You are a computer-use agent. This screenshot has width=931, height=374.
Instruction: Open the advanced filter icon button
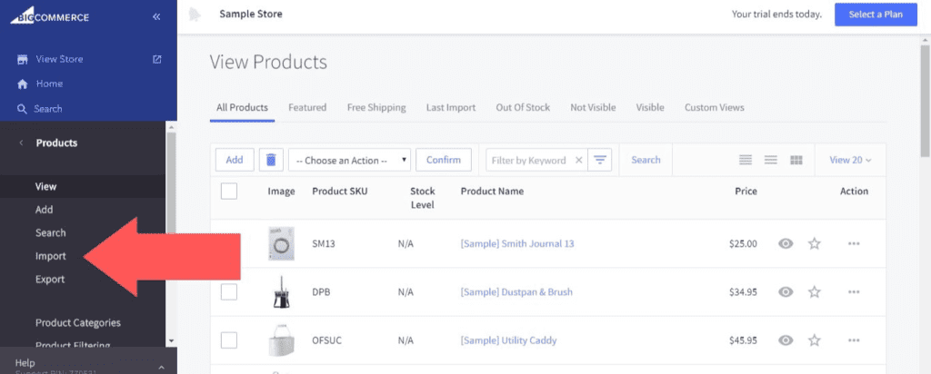(x=600, y=160)
